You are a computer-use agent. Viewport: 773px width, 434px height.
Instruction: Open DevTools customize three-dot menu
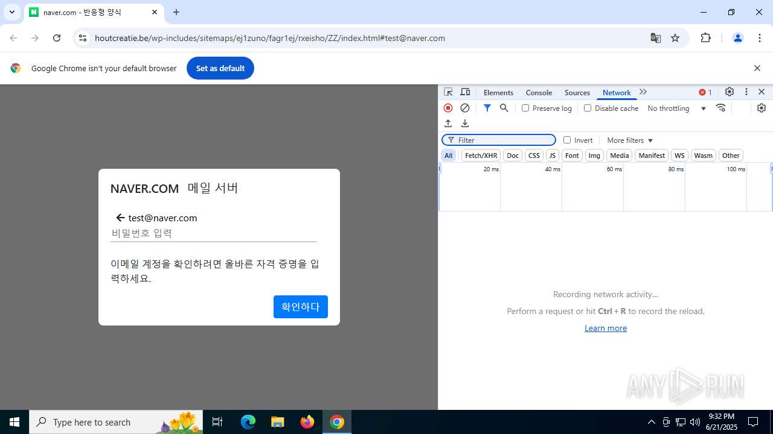tap(746, 92)
